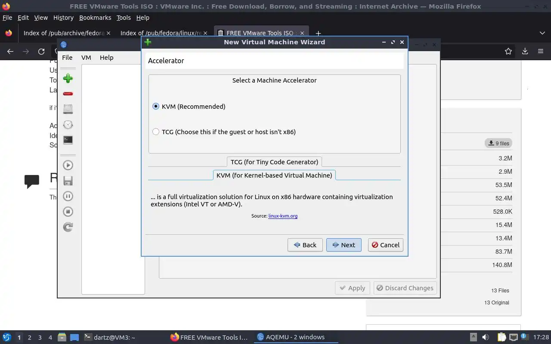Click the volume speaker tray icon

(x=486, y=337)
